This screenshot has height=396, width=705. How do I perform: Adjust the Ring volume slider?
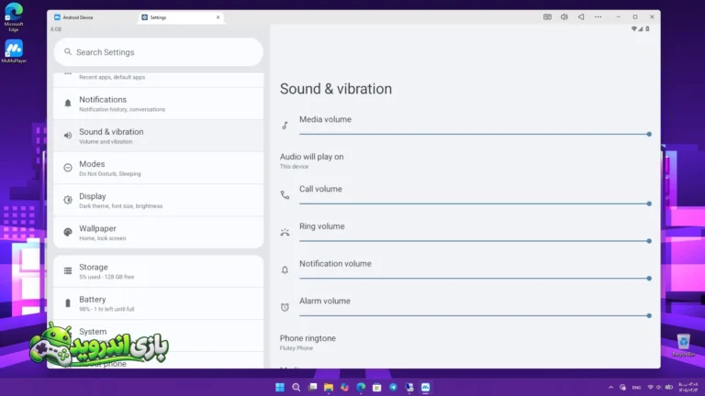click(476, 241)
